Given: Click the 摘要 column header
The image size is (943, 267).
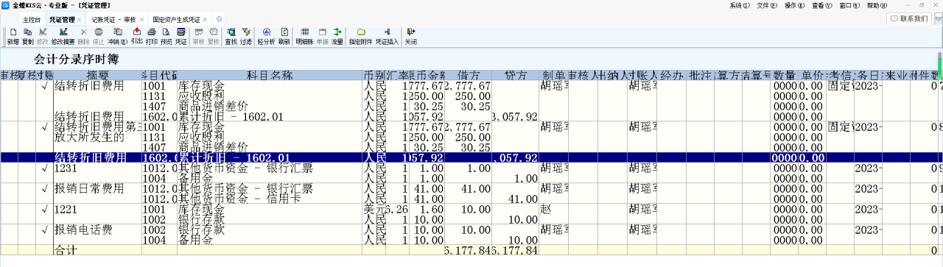Looking at the screenshot, I should click(97, 75).
